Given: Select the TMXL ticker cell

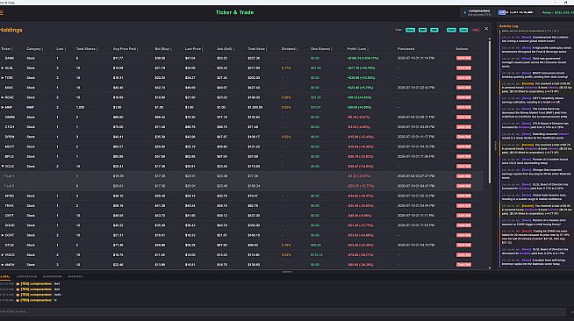Looking at the screenshot, I should click(10, 206).
